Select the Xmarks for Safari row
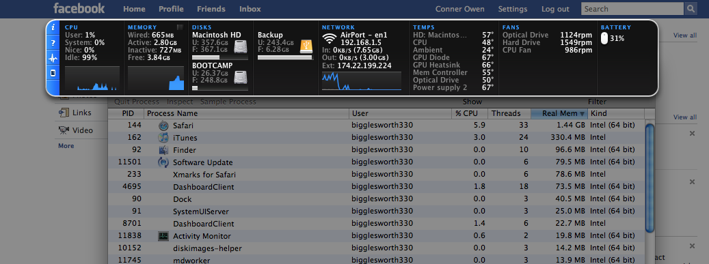The image size is (709, 264). coord(376,175)
